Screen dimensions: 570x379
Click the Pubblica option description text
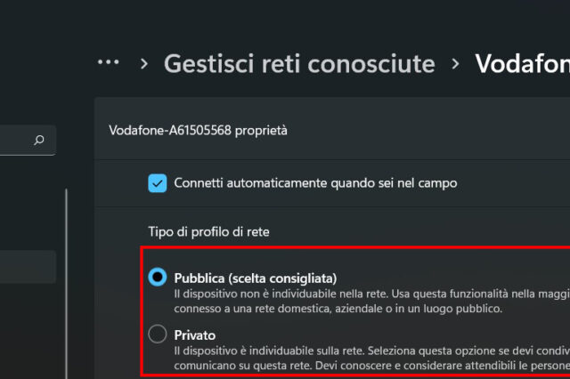click(372, 301)
